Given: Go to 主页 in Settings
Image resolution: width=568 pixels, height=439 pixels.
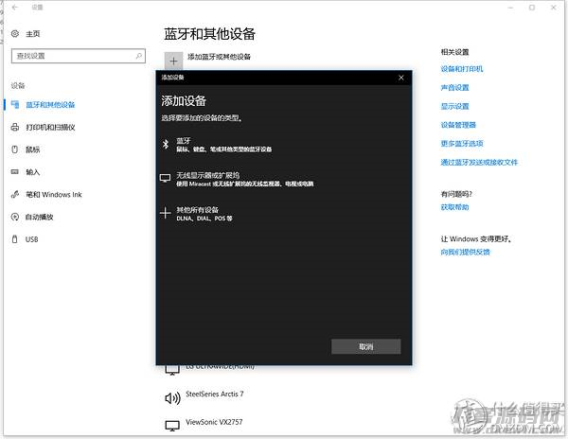Looking at the screenshot, I should click(x=32, y=34).
